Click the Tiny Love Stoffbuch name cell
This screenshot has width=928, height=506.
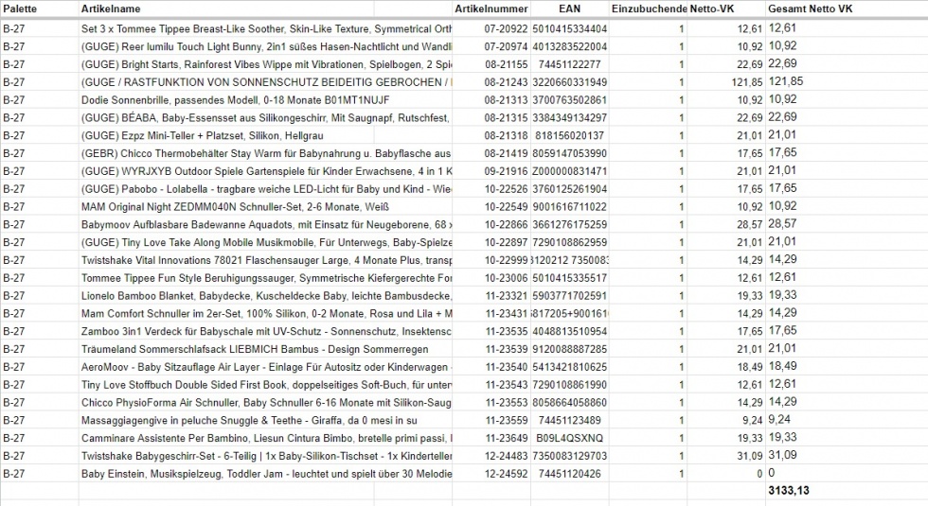pyautogui.click(x=266, y=385)
